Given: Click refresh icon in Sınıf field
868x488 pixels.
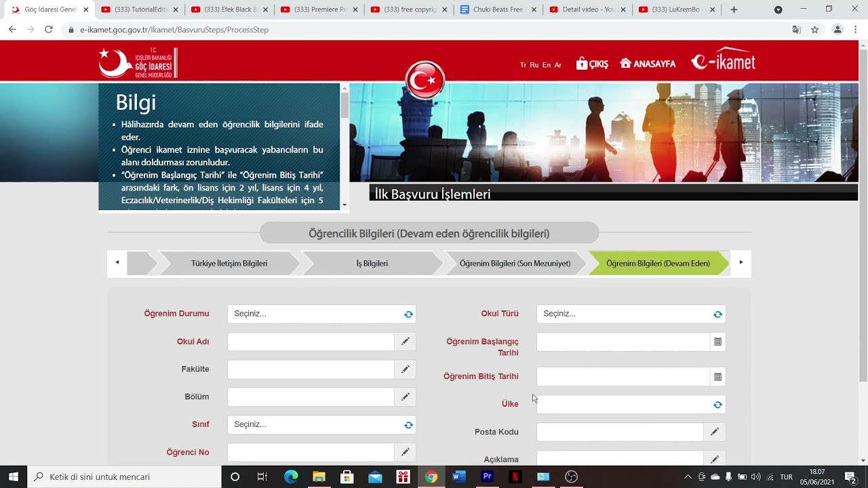Looking at the screenshot, I should [x=408, y=425].
